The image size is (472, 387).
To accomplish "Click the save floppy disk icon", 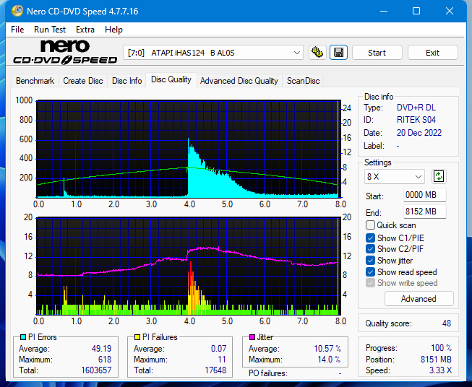I will tap(339, 53).
